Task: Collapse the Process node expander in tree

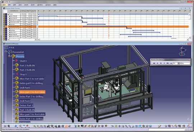Action: tap(9, 56)
